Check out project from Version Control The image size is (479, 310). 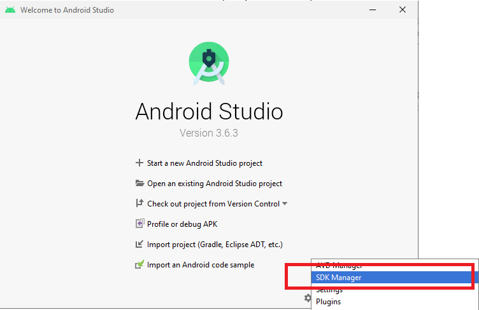point(213,204)
